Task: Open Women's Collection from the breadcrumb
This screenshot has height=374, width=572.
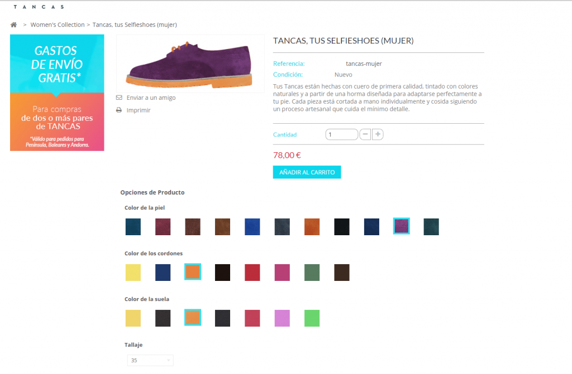Action: [58, 25]
